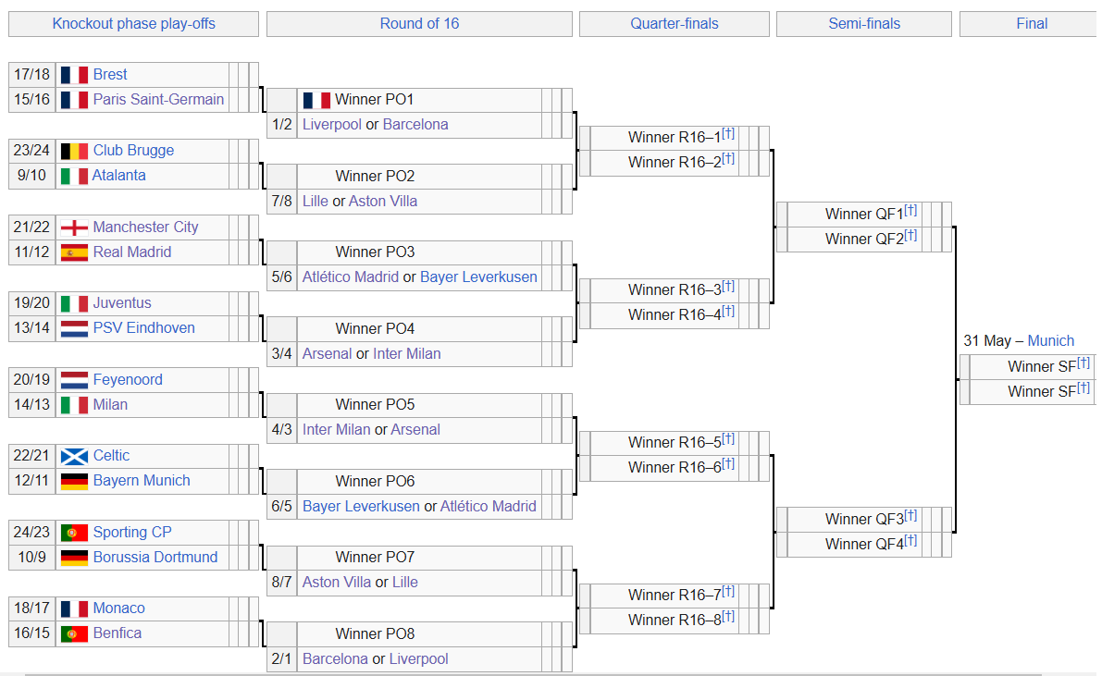Open the Semi-finals header link
1102x676 pixels.
(864, 23)
